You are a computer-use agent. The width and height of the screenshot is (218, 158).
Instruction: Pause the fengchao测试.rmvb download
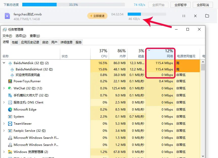(184, 16)
